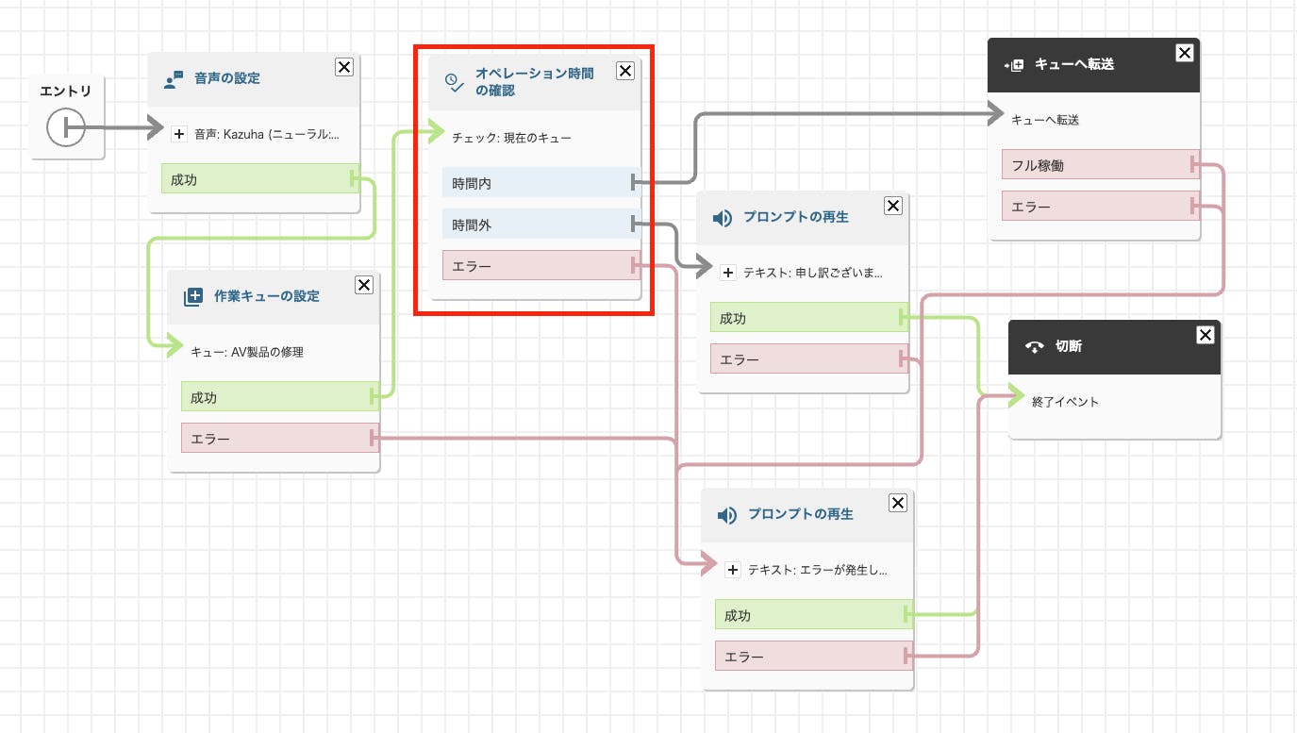Select エラー branch in エラーが発生し prompt block
The image size is (1297, 733).
[x=813, y=657]
